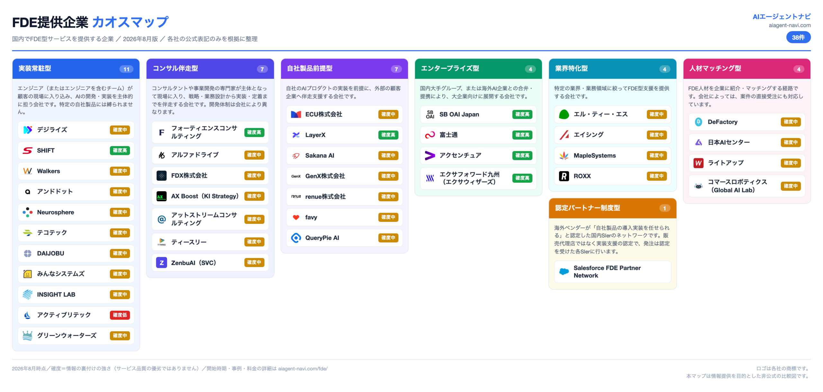Screen dimensions: 823x392
Task: Click the 38件 count badge
Action: click(798, 38)
